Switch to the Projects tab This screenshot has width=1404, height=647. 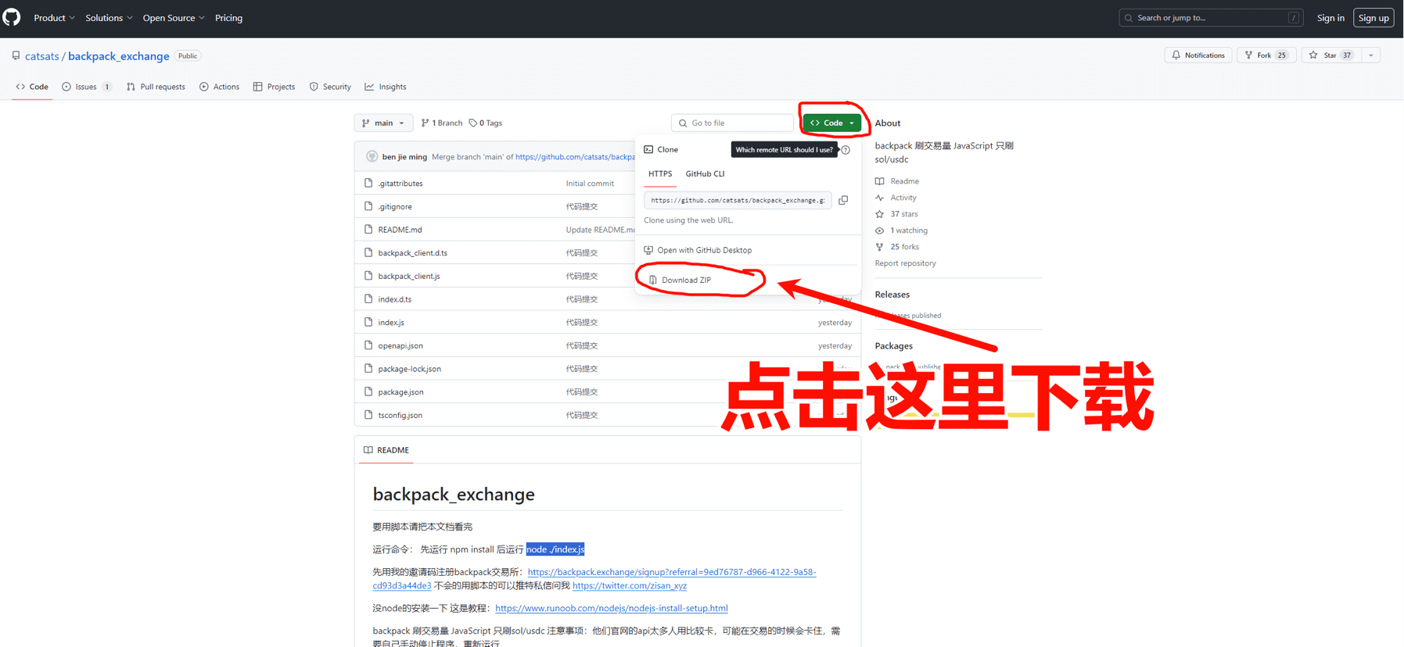pyautogui.click(x=274, y=87)
